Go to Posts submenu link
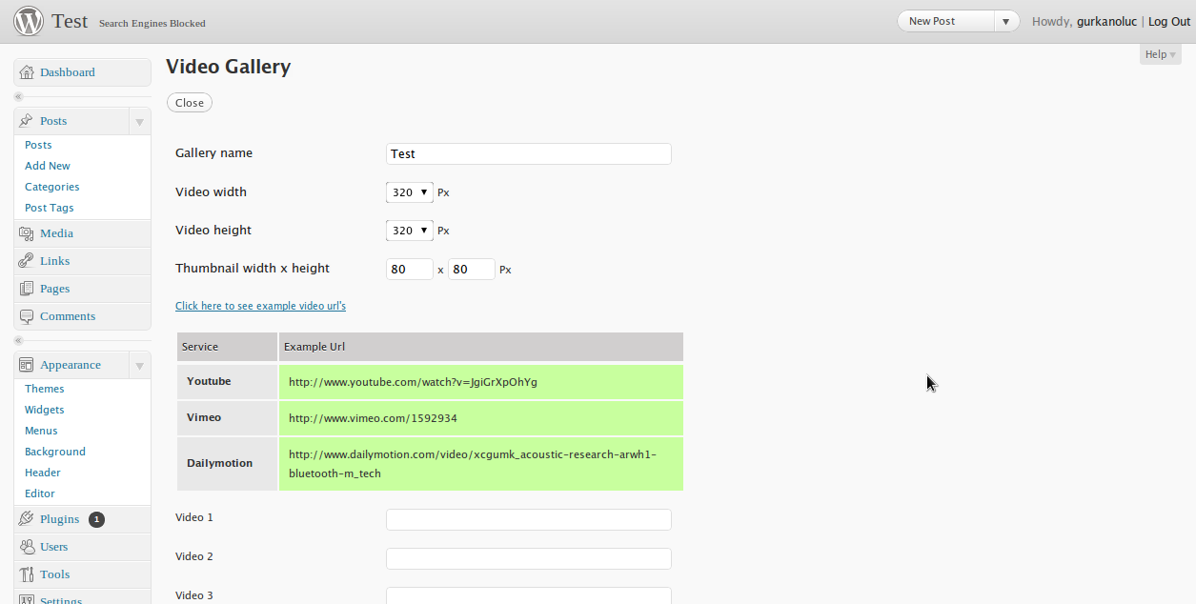 38,145
